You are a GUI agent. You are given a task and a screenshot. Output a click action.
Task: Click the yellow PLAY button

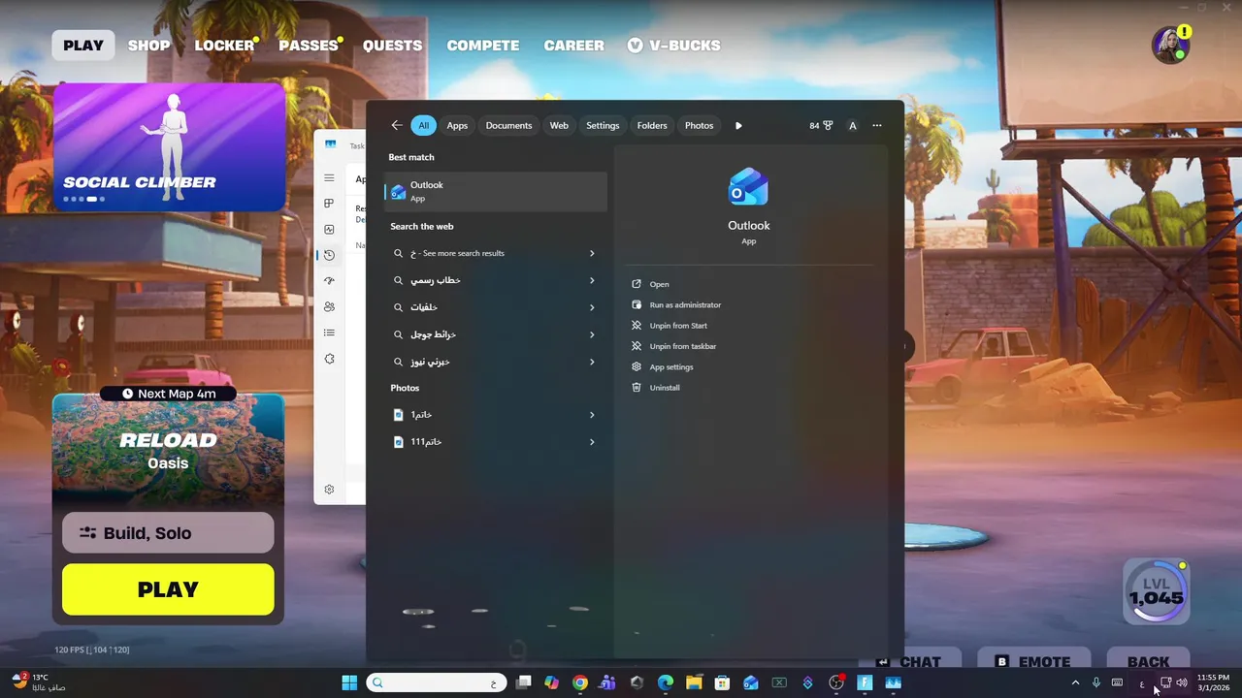point(168,589)
